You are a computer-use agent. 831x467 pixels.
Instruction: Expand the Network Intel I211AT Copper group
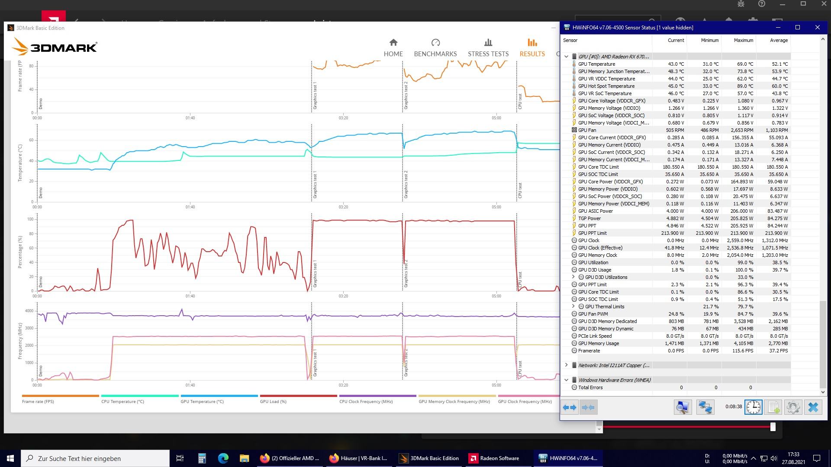pyautogui.click(x=566, y=365)
